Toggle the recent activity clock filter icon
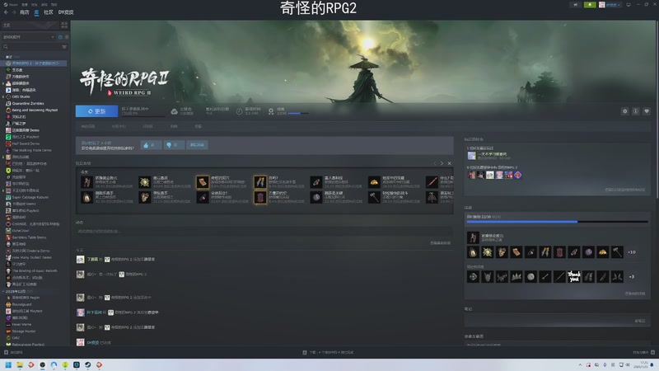Screen dimensions: 659x371 click(60, 37)
